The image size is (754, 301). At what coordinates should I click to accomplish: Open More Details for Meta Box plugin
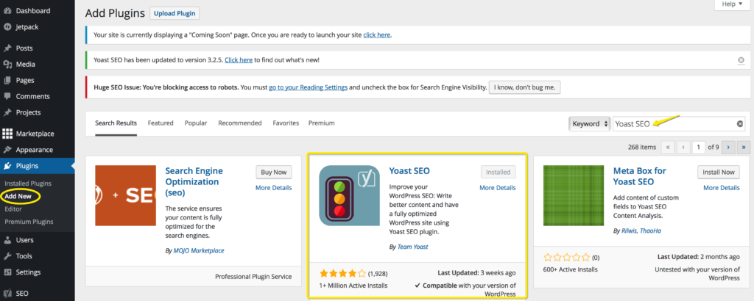[722, 188]
